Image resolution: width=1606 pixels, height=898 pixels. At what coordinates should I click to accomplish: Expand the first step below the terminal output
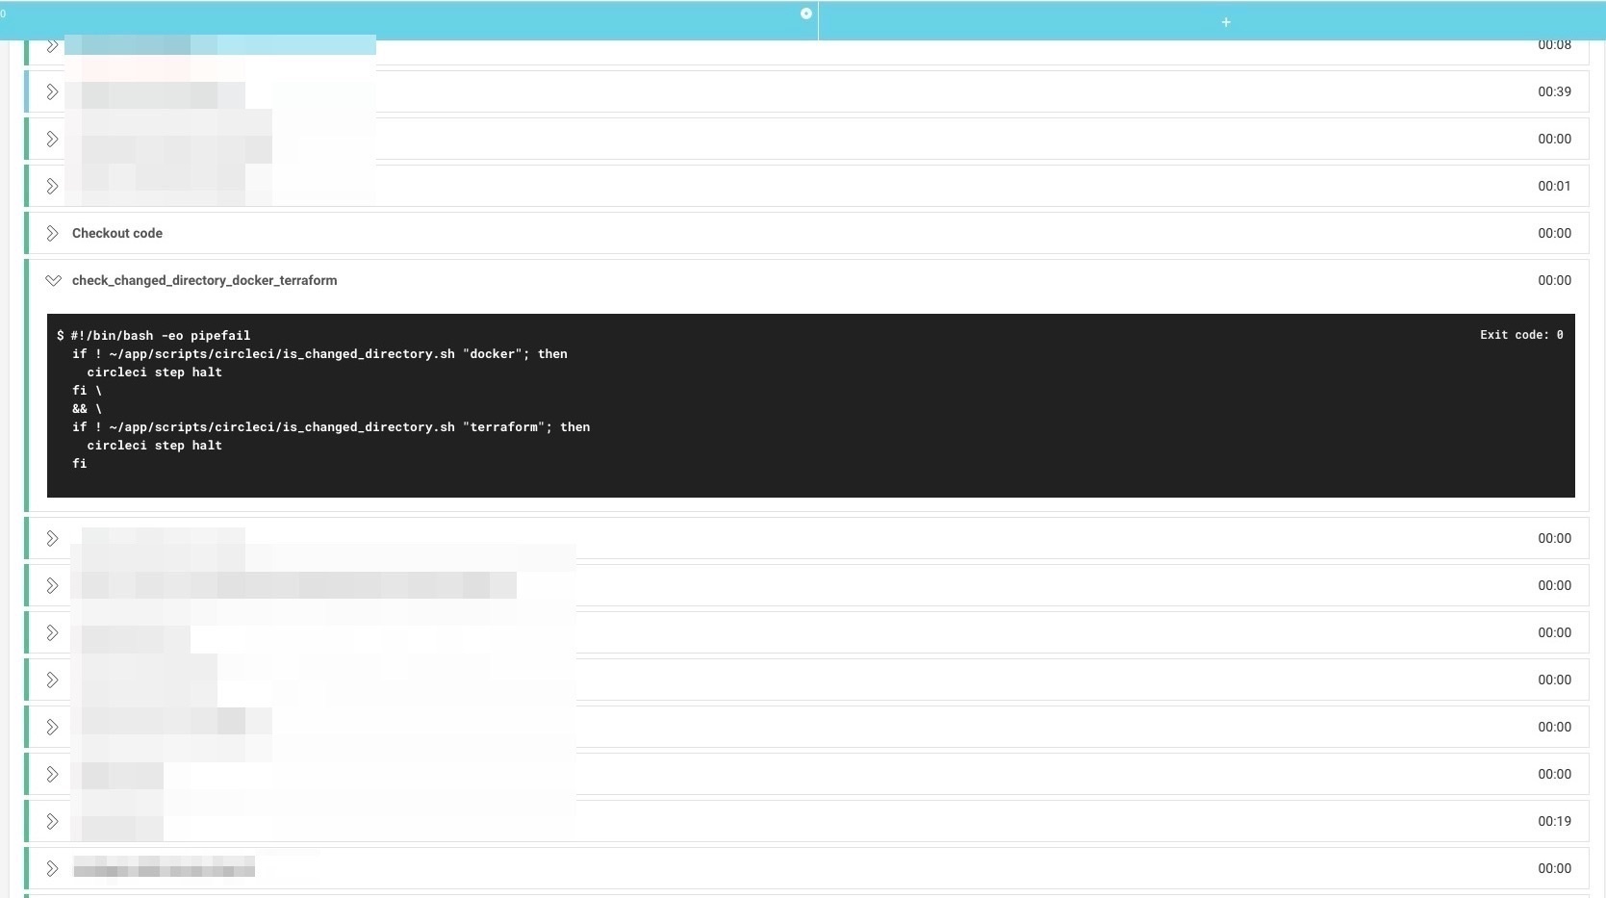point(53,539)
